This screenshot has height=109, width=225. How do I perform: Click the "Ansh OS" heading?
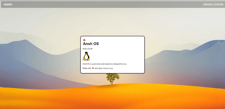pos(91,44)
